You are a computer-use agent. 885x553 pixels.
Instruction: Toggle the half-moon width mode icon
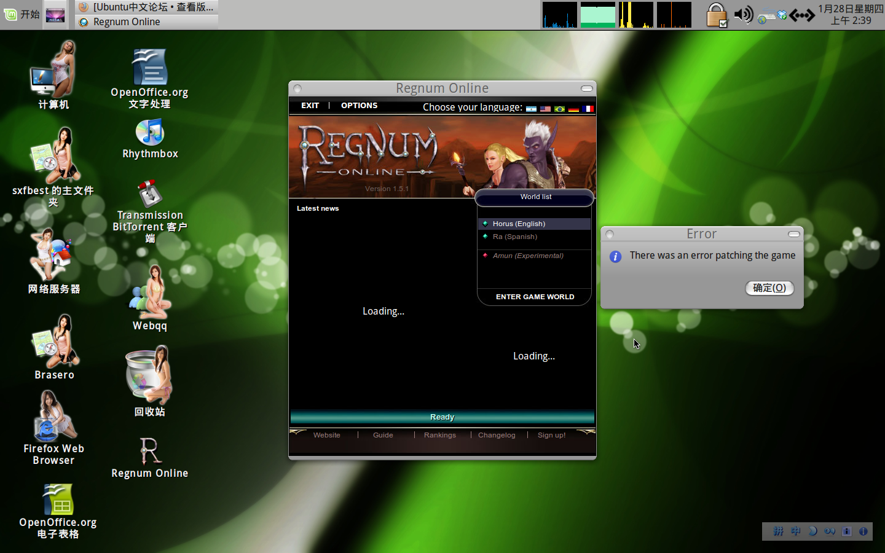pyautogui.click(x=812, y=531)
